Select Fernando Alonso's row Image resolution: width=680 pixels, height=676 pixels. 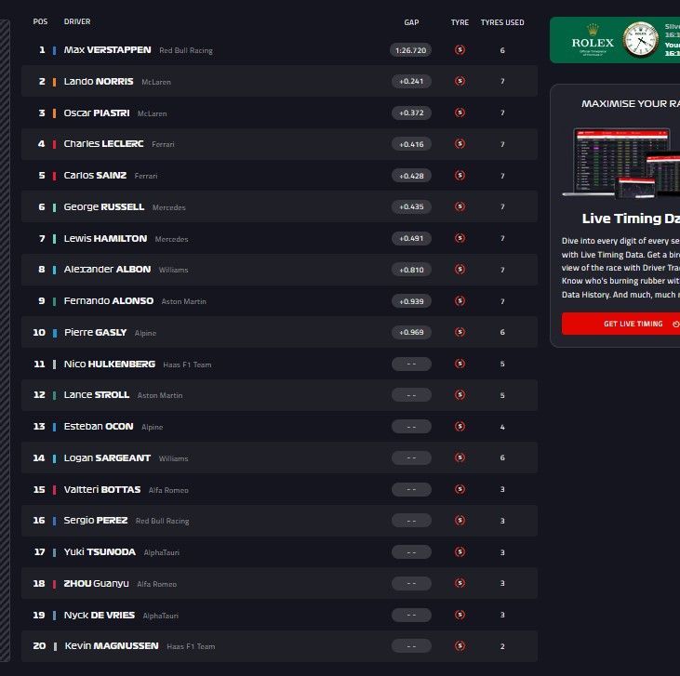pyautogui.click(x=278, y=301)
